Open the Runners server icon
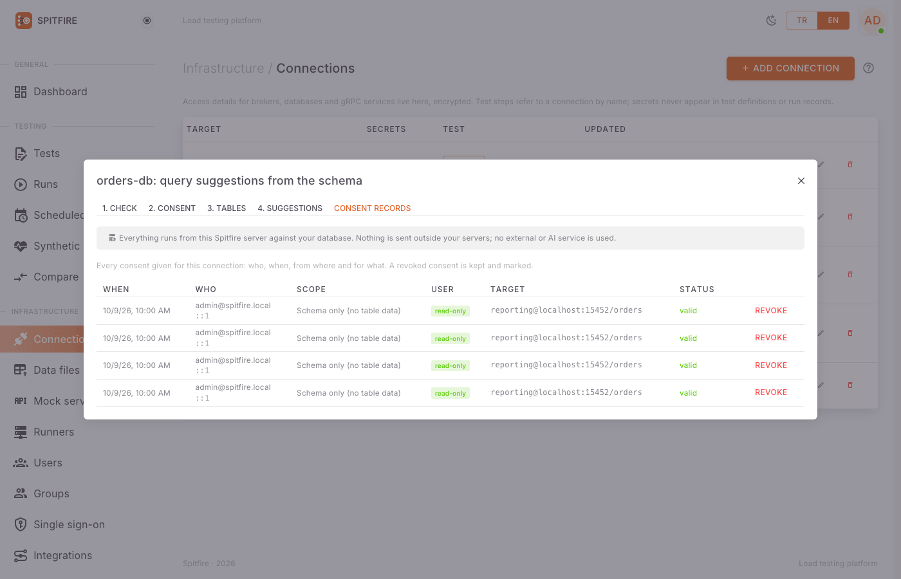Viewport: 901px width, 579px height. (21, 432)
